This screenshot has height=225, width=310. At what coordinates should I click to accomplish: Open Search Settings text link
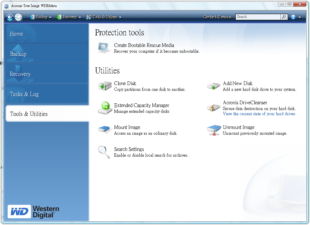point(129,149)
